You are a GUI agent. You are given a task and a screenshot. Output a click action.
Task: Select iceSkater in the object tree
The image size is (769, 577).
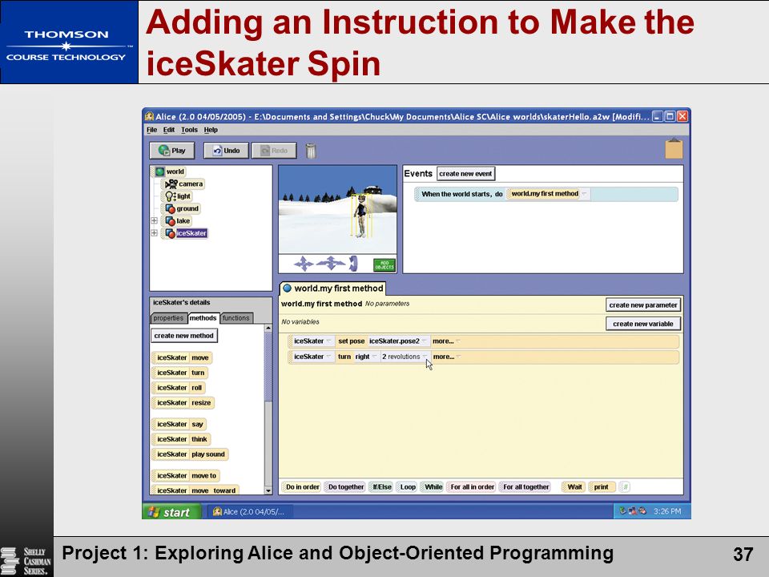point(187,233)
